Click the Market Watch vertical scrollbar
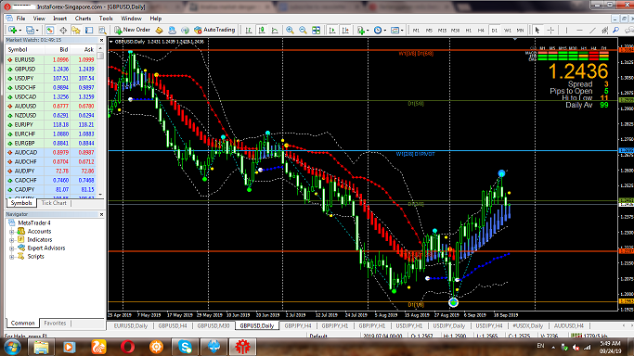 coord(100,121)
